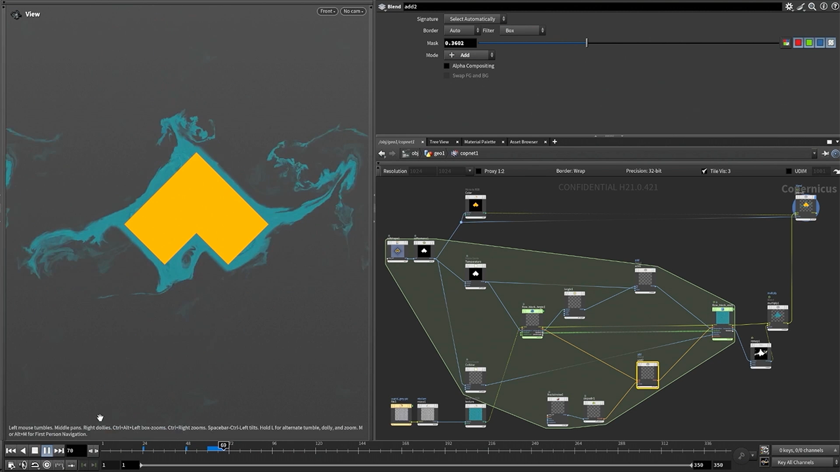The image size is (840, 472).
Task: Click the help question mark icon
Action: pyautogui.click(x=834, y=7)
